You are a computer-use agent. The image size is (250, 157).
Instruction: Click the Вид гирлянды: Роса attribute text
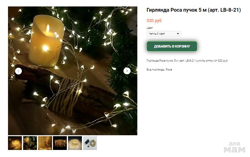tap(159, 70)
